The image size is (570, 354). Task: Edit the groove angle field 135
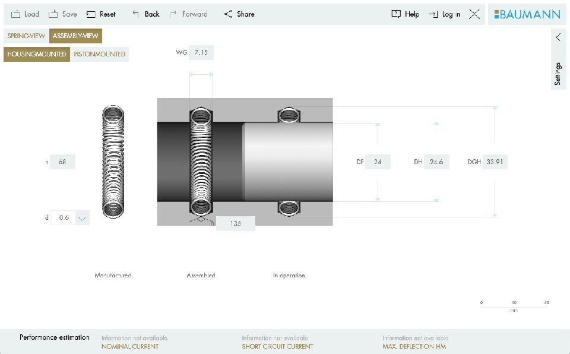click(236, 223)
